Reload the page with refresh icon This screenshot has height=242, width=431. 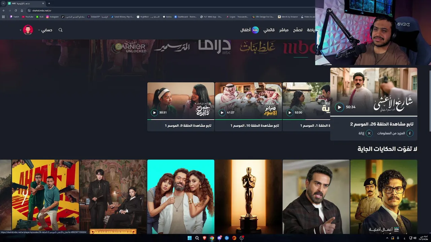pos(16,10)
